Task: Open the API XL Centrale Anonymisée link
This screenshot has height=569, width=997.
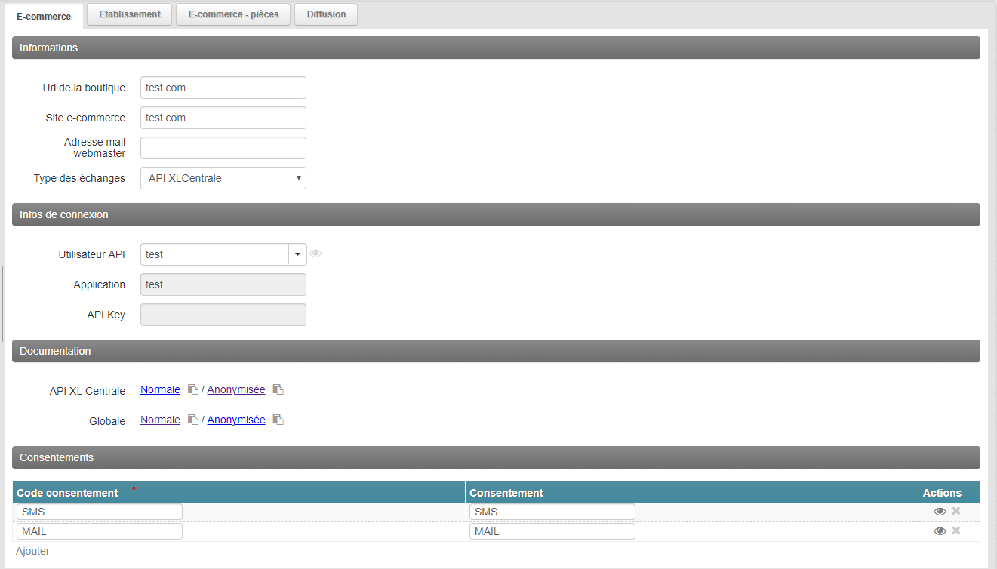Action: tap(236, 389)
